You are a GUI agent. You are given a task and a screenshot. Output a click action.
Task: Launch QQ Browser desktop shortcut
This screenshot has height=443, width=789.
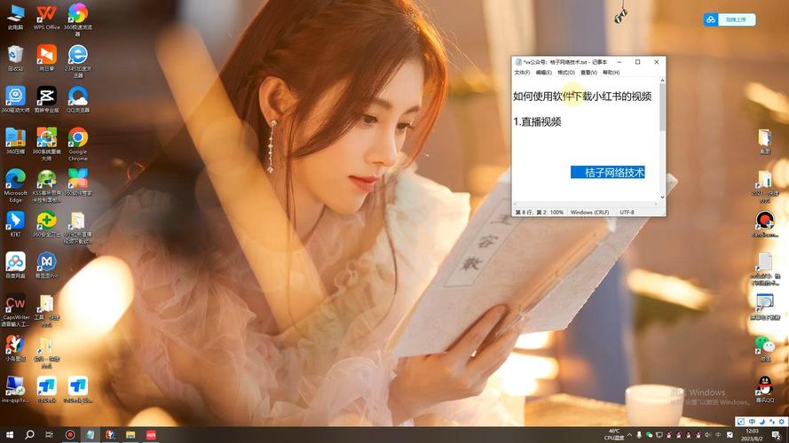(x=78, y=96)
